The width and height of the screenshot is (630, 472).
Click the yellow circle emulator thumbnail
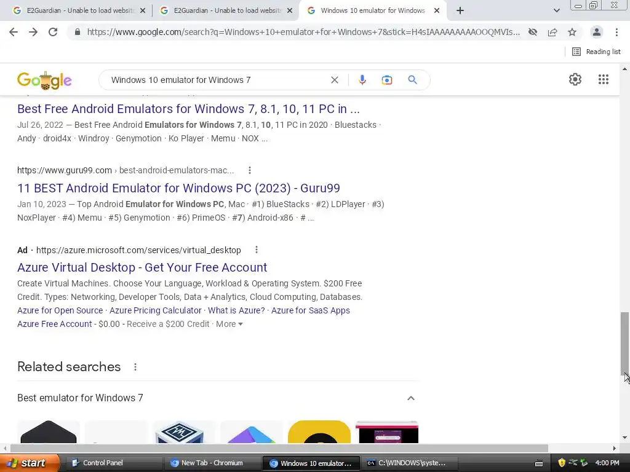(319, 432)
